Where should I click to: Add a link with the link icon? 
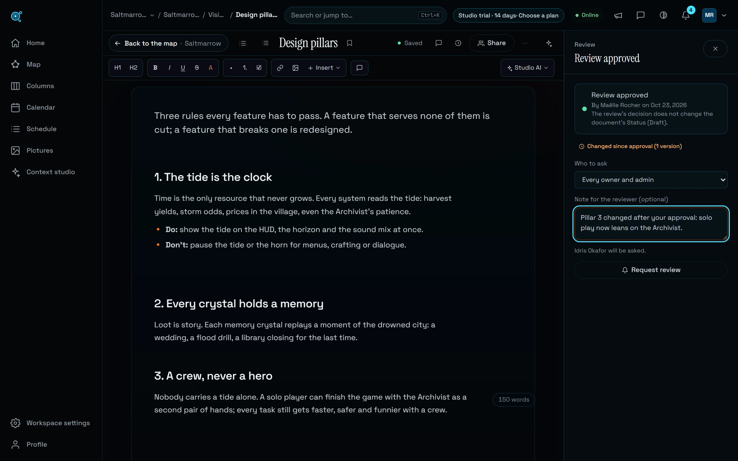pyautogui.click(x=280, y=68)
